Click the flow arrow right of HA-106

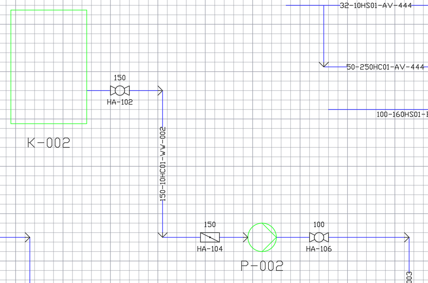(x=407, y=237)
